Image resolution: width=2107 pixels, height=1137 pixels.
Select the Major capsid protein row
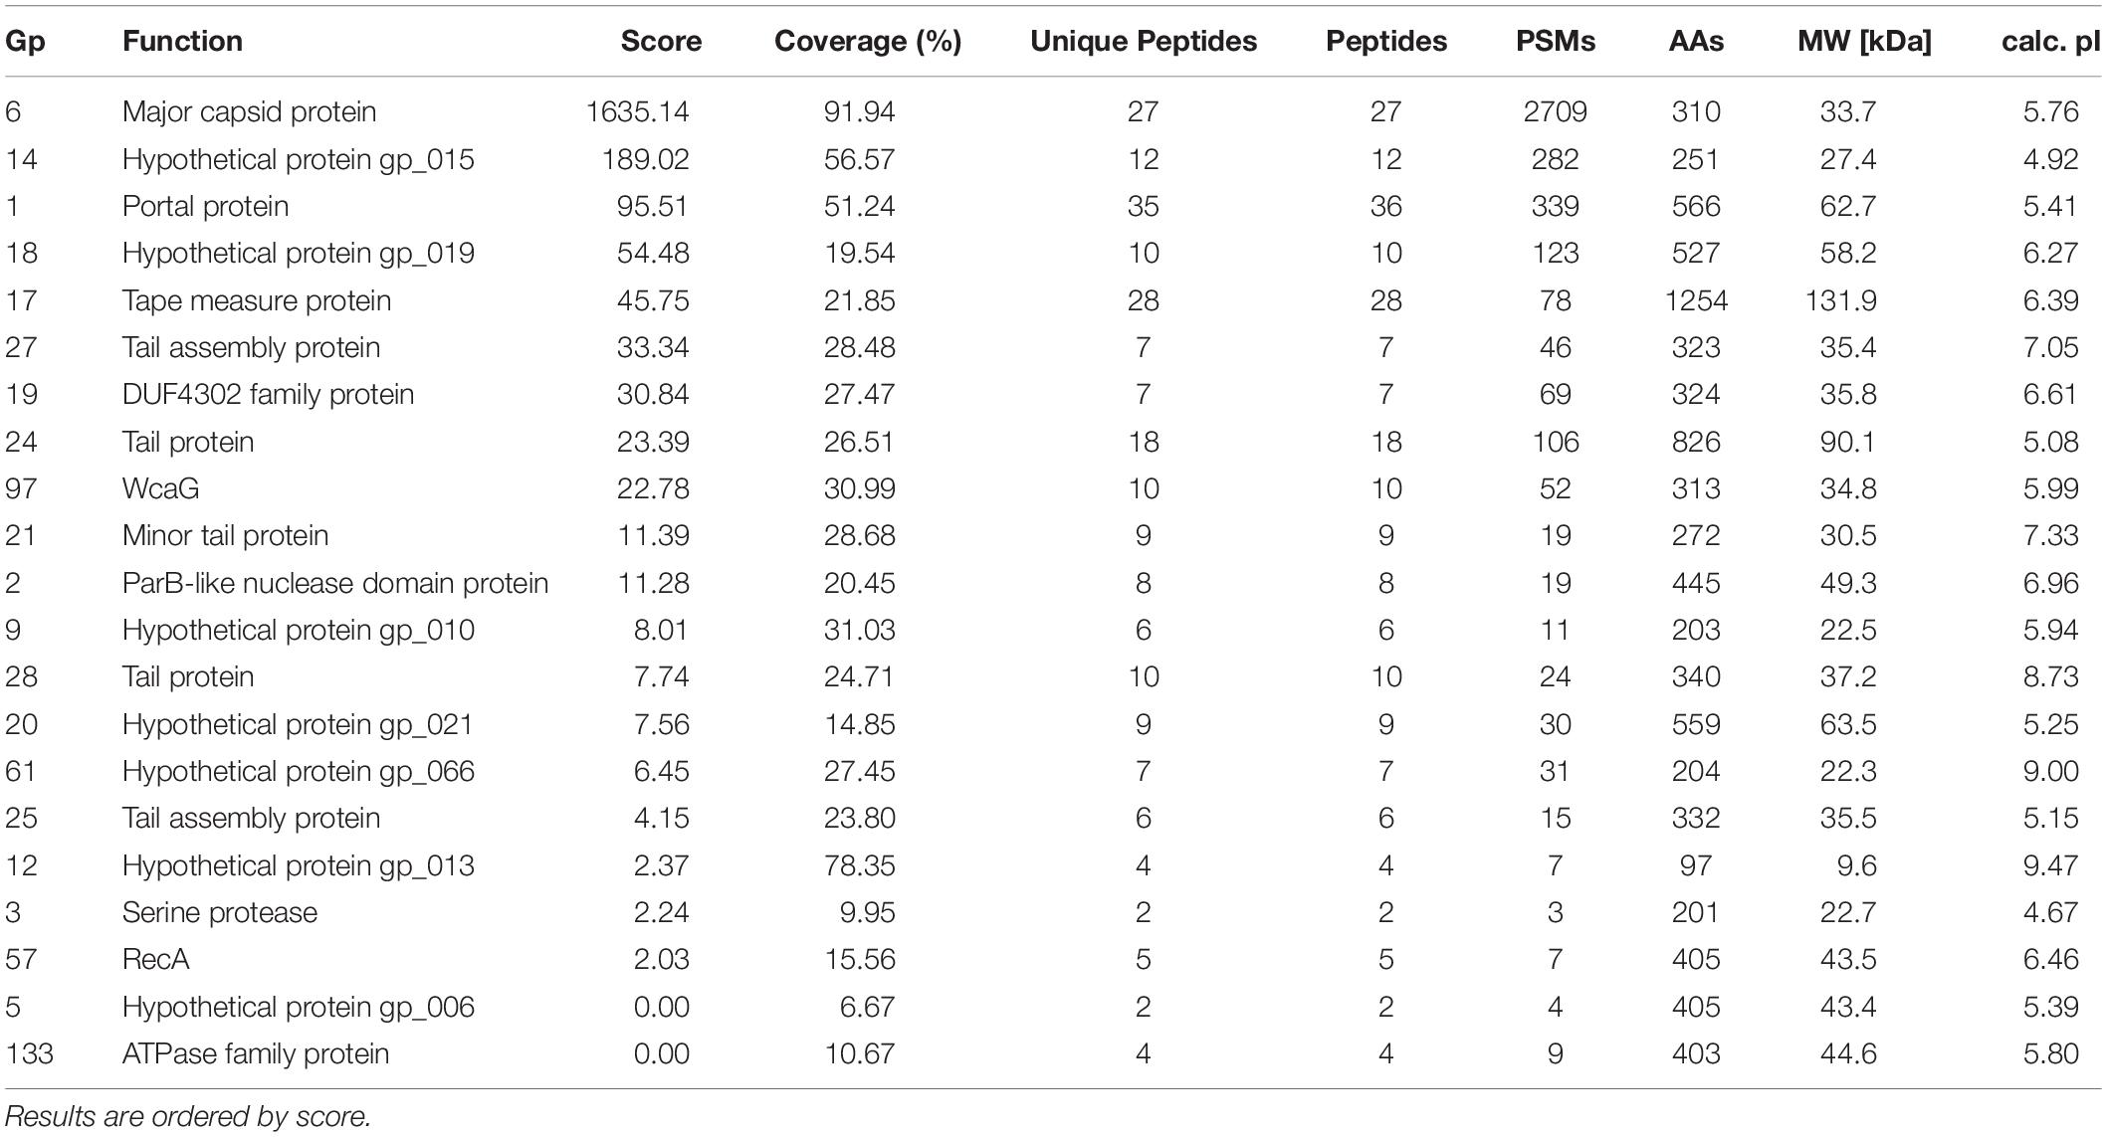1053,111
